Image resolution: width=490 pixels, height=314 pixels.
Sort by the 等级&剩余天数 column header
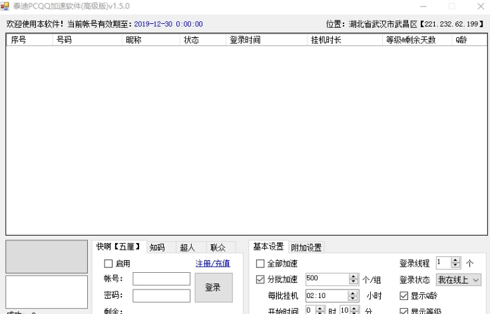coord(417,40)
